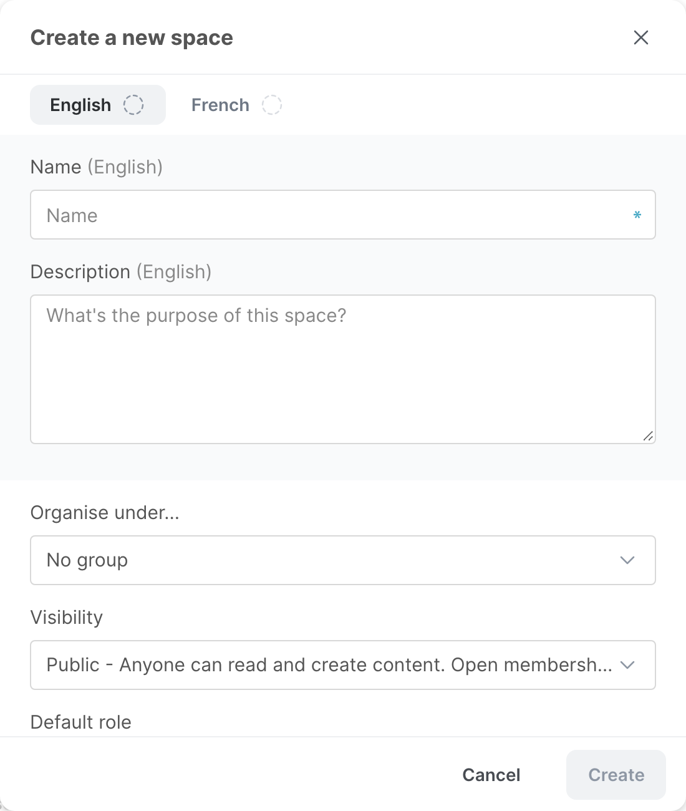Click the dashed circle status icon beside English
Image resolution: width=686 pixels, height=811 pixels.
[133, 105]
